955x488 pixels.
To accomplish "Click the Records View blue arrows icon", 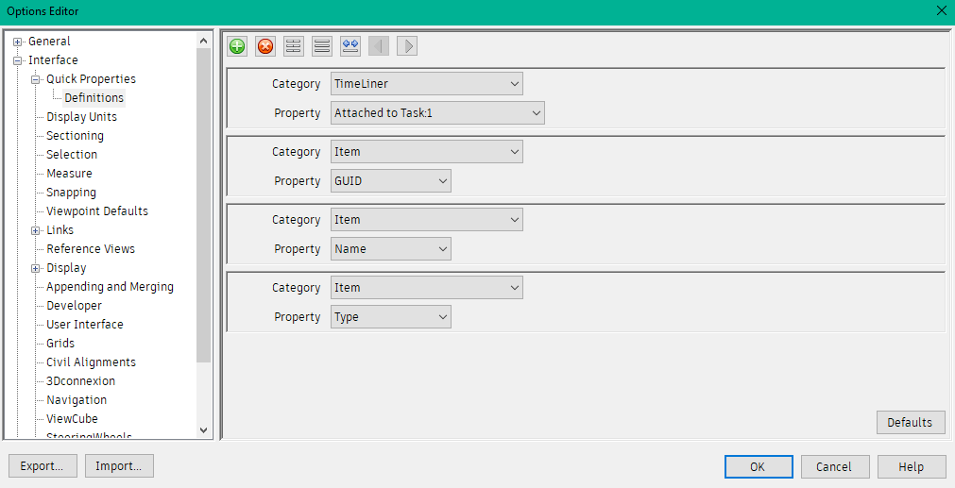I will [x=350, y=46].
